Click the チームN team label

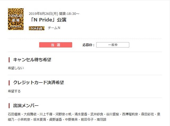pyautogui.click(x=54, y=28)
